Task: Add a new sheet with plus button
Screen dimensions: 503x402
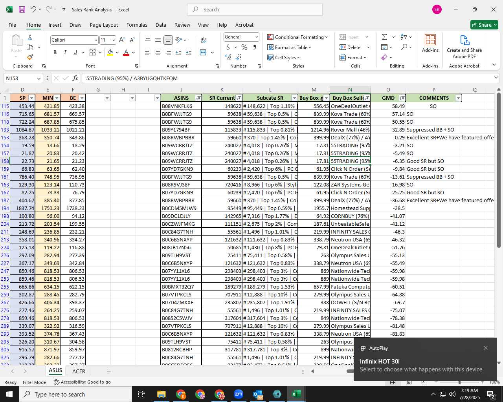Action: click(x=109, y=371)
